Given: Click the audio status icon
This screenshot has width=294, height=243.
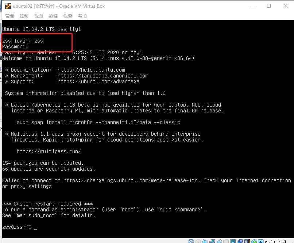Looking at the screenshot, I should pyautogui.click(x=205, y=241).
